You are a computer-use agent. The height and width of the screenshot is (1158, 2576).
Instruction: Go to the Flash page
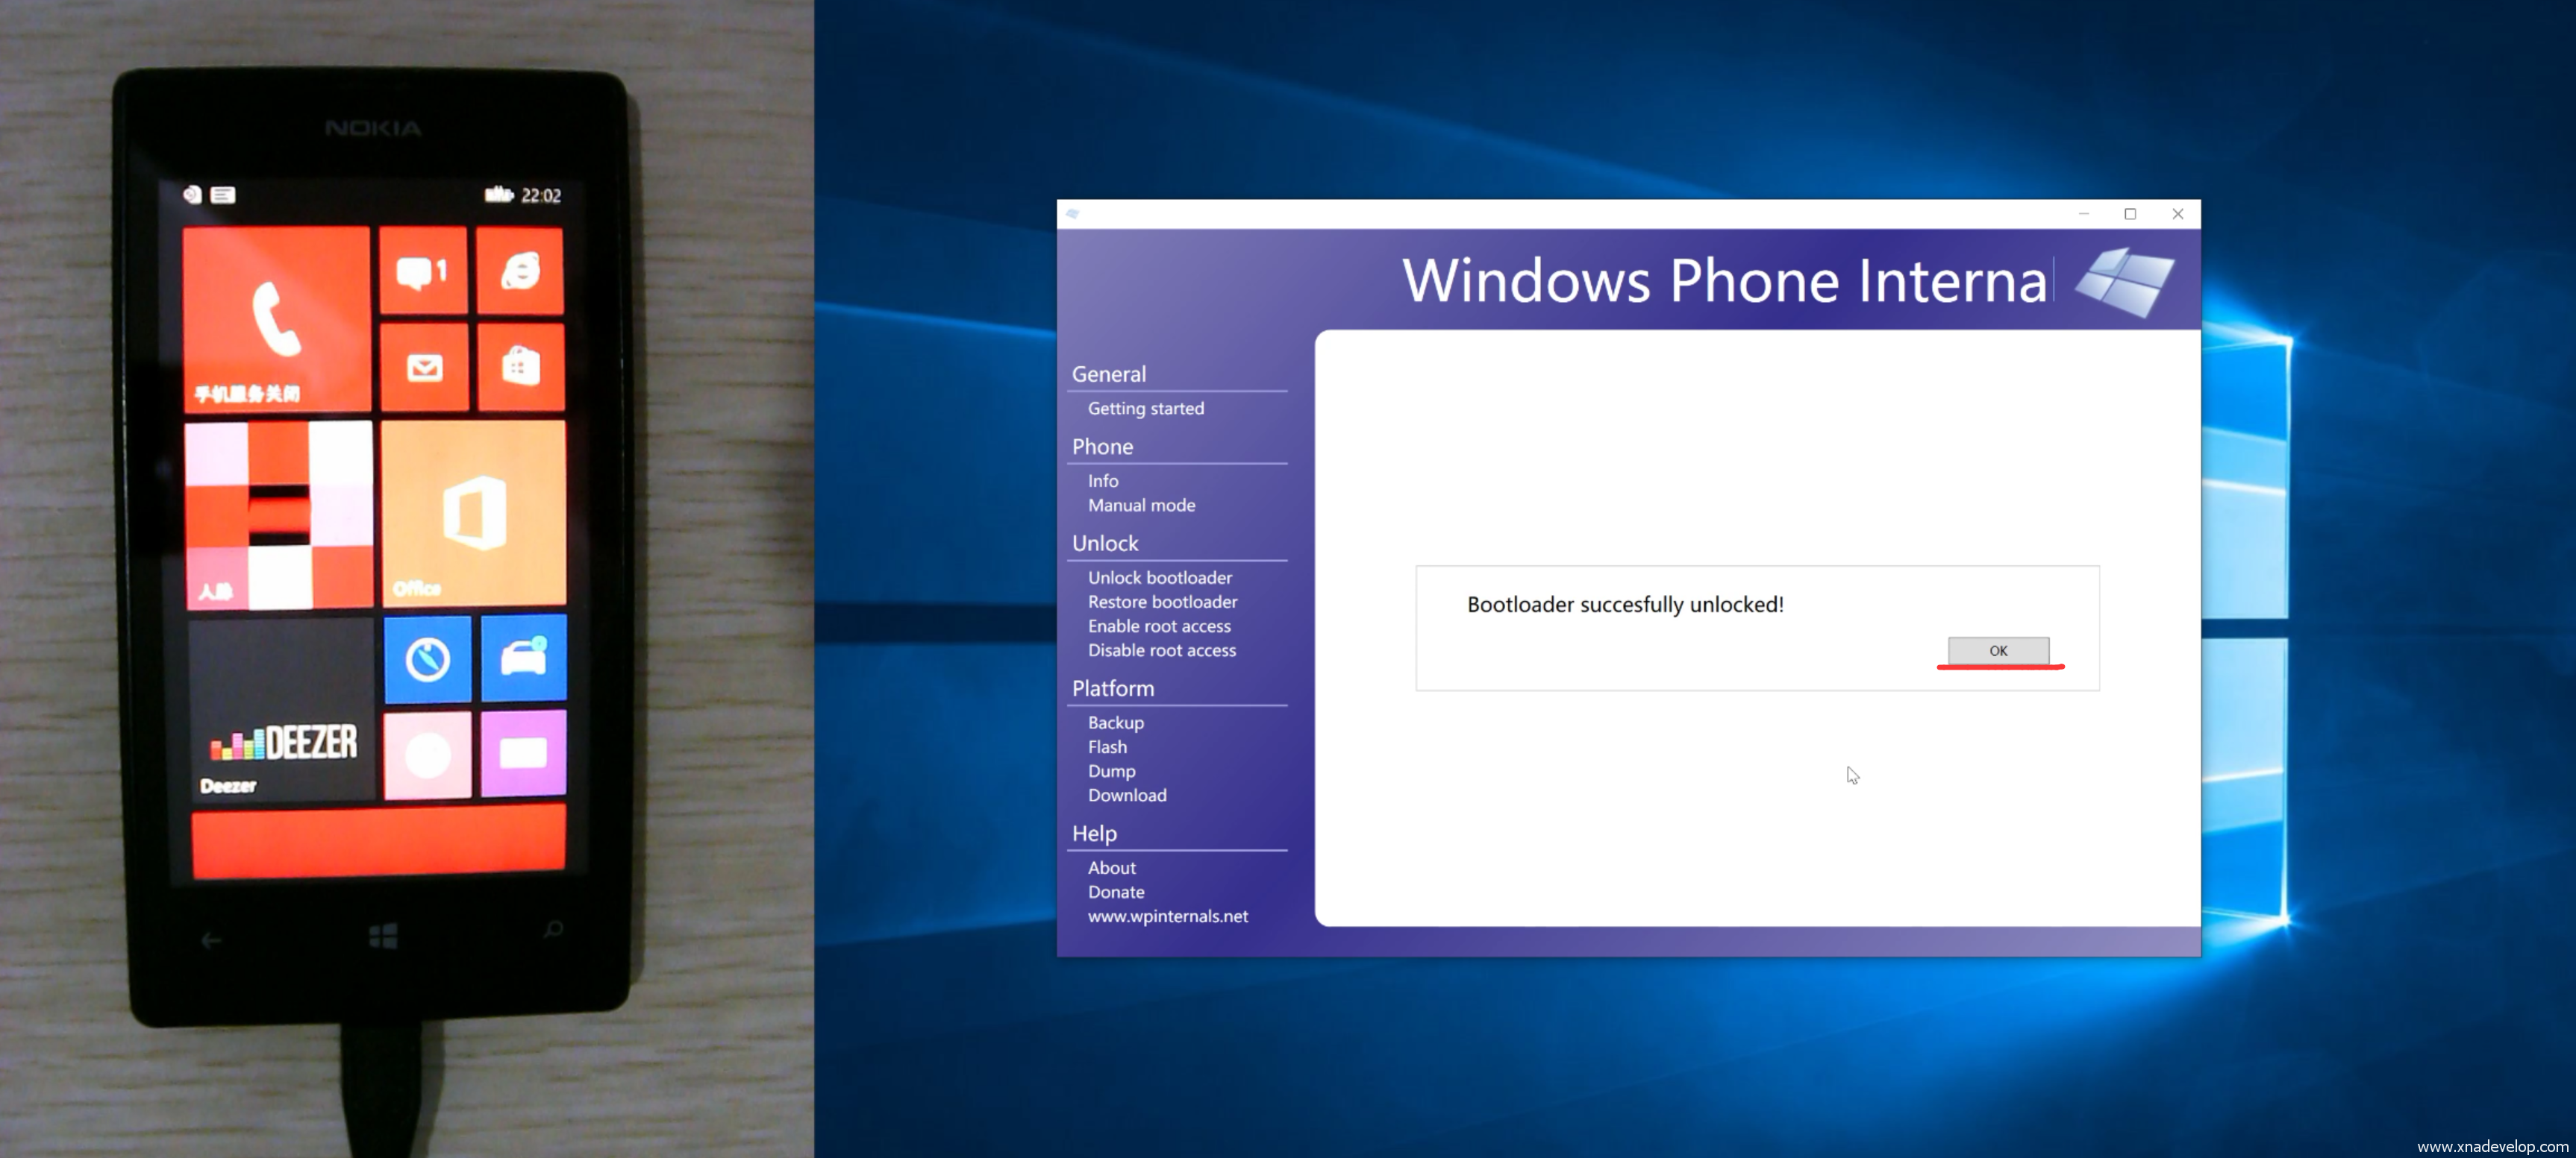click(x=1106, y=746)
